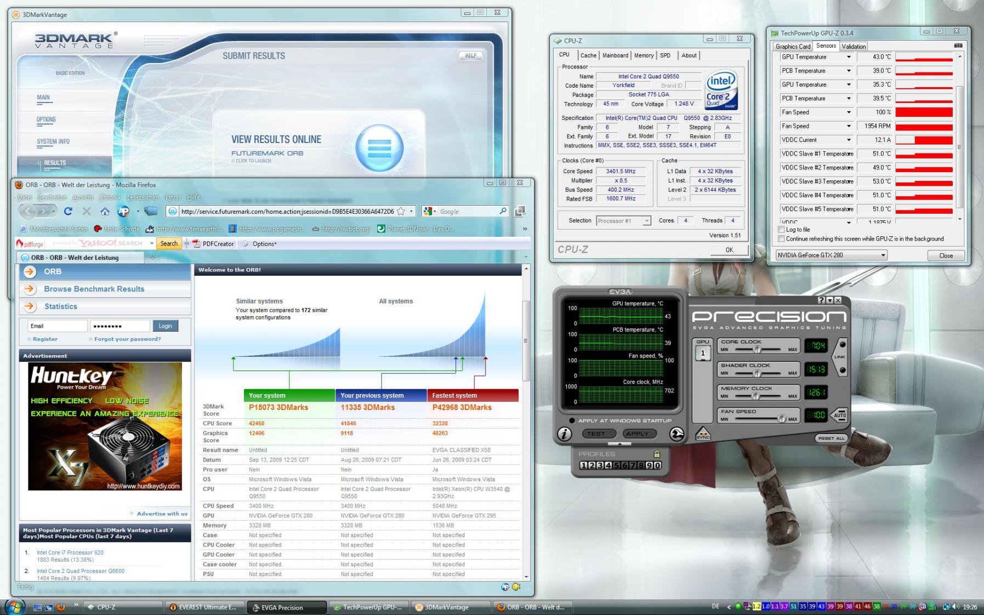Image resolution: width=984 pixels, height=615 pixels.
Task: Click the GPU-Z screenshot camera icon
Action: click(x=958, y=45)
